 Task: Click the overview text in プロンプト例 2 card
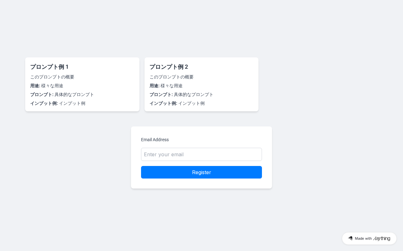pos(172,77)
